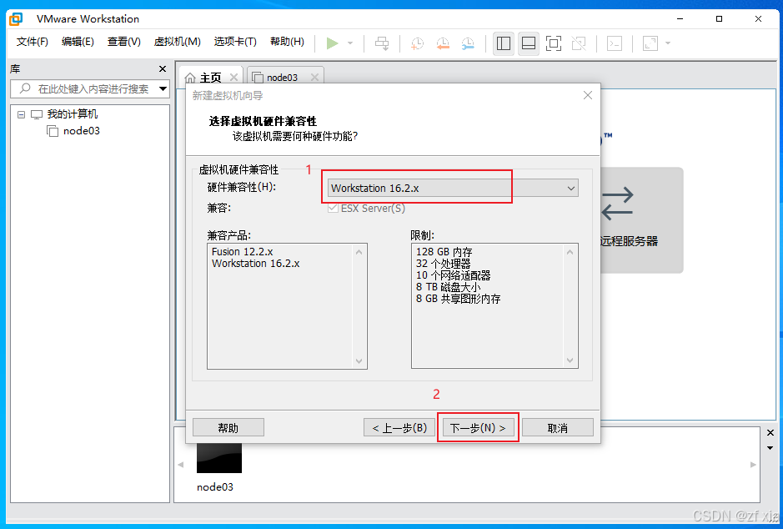The image size is (783, 529).
Task: Click the full screen mode toolbar icon
Action: (554, 43)
